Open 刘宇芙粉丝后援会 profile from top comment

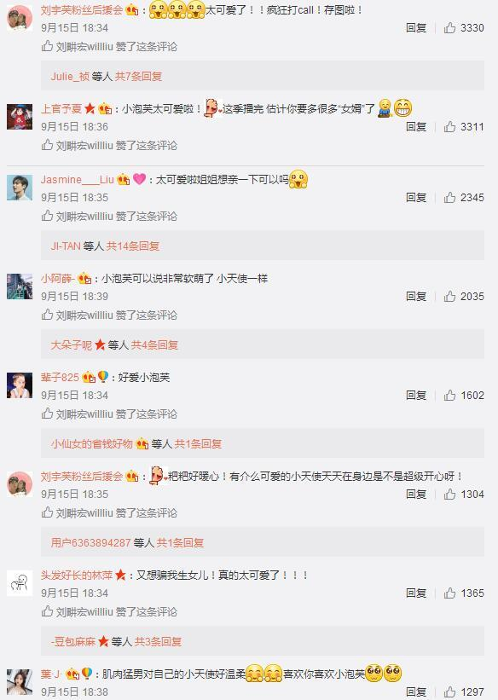[x=82, y=10]
